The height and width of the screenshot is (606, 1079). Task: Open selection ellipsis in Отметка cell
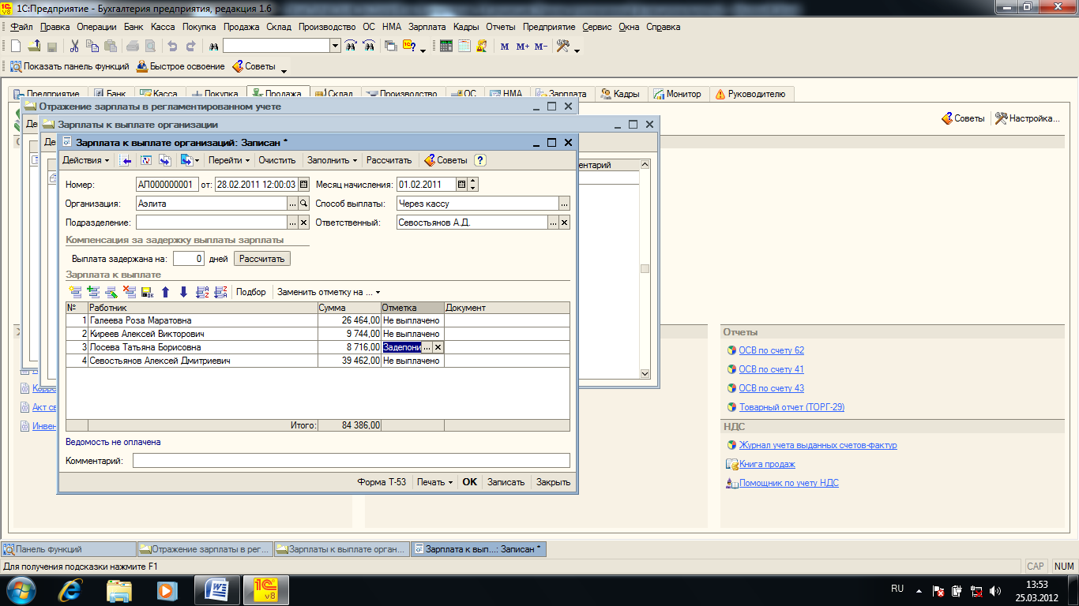427,347
